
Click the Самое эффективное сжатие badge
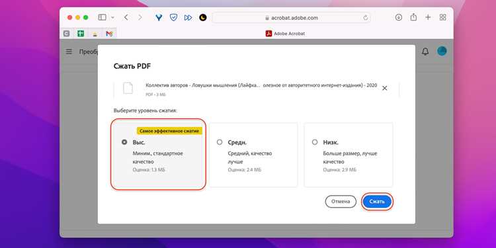pos(169,131)
